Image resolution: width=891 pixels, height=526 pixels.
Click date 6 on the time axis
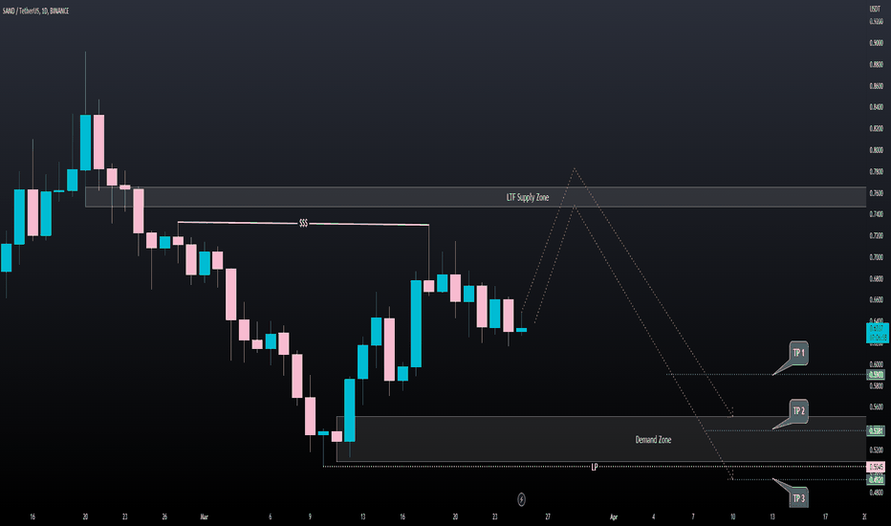point(270,516)
